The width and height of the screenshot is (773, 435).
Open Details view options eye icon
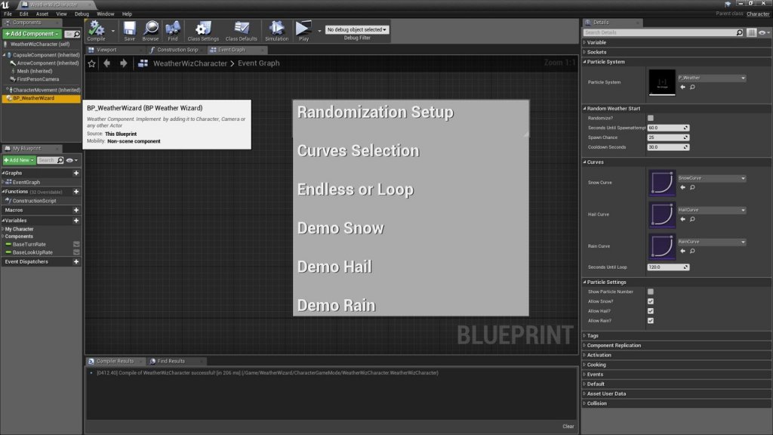(764, 32)
